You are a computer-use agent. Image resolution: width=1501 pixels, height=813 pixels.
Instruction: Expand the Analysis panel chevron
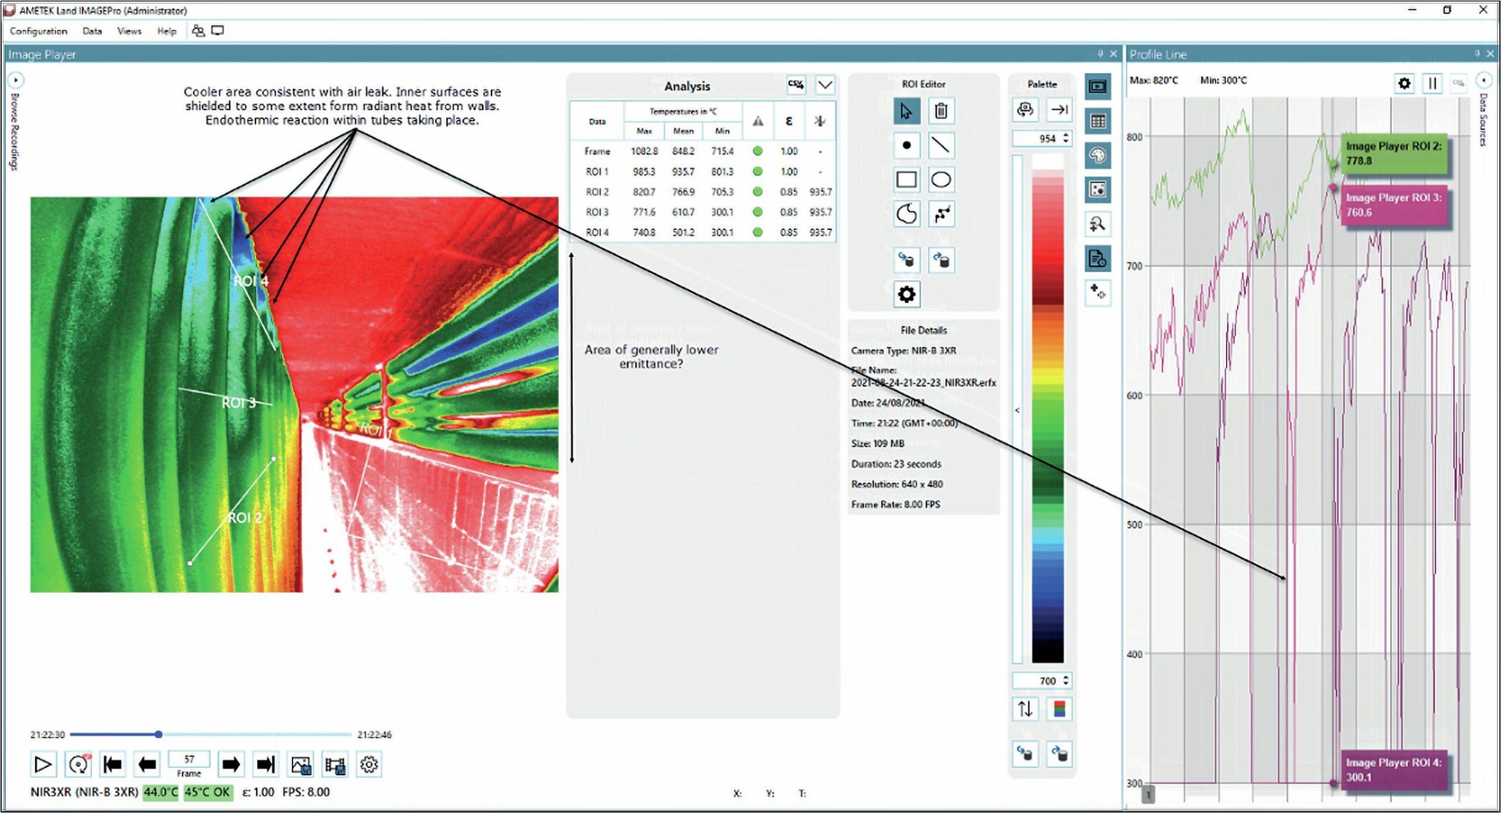point(825,85)
